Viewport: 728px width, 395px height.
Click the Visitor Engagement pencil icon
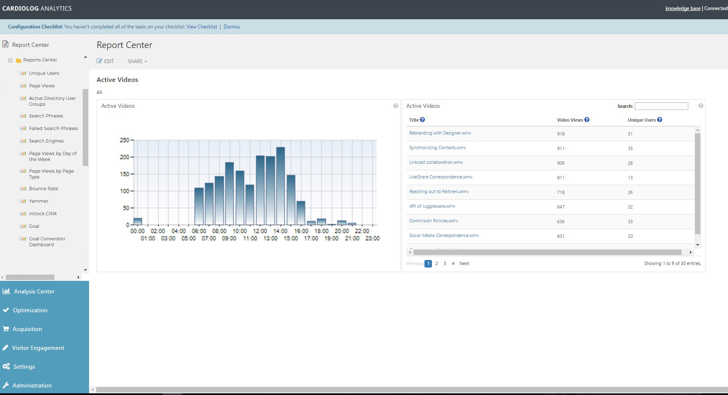pos(6,348)
